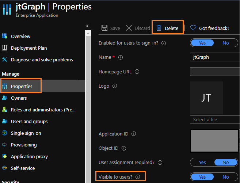Open Self-service menu item
This screenshot has width=240, height=183.
pos(23,168)
